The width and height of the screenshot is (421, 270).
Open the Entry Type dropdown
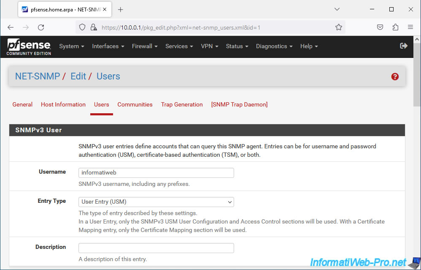pyautogui.click(x=156, y=202)
